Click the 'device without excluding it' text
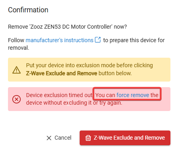The width and height of the screenshot is (178, 150). click(59, 103)
